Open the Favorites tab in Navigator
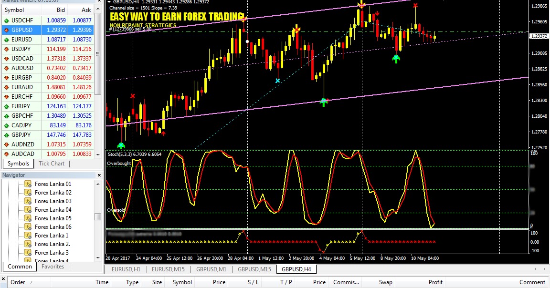This screenshot has height=288, width=550. click(53, 266)
